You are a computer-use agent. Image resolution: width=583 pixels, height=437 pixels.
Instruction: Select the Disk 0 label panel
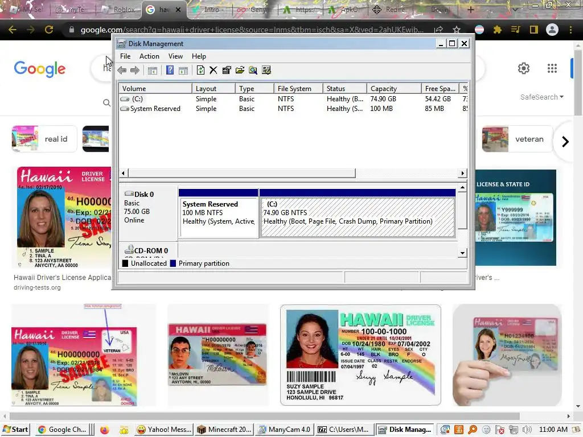148,213
